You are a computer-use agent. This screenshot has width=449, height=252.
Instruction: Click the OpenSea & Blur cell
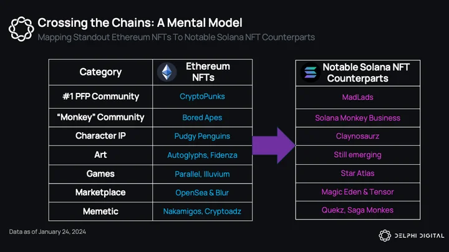(202, 193)
